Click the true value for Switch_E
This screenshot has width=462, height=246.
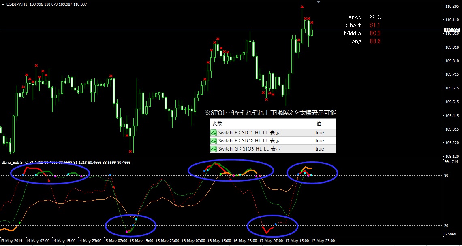[x=319, y=133]
